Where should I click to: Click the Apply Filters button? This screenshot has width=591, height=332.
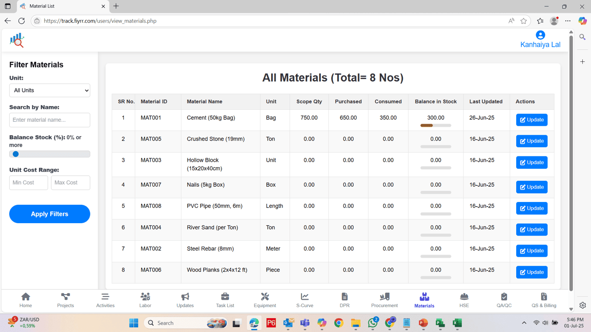[x=49, y=213]
